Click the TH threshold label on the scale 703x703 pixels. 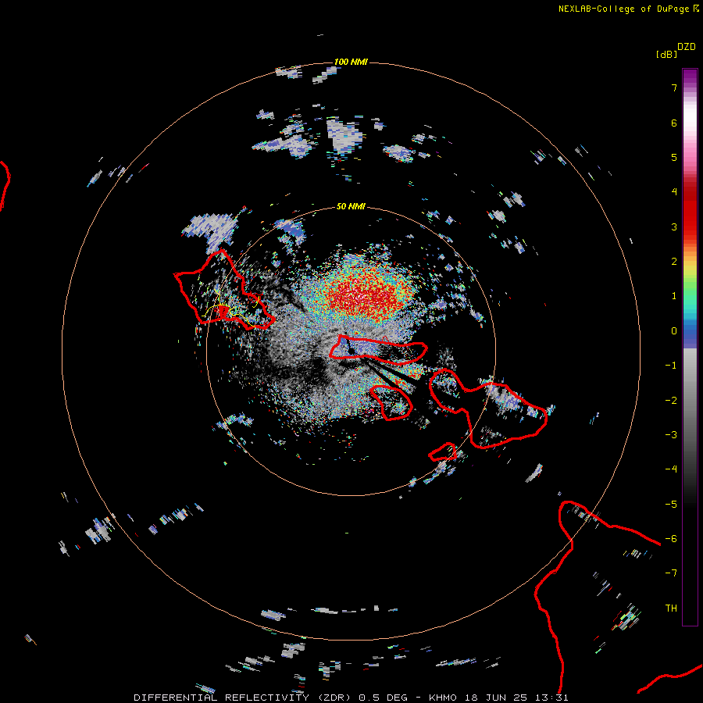(x=671, y=608)
